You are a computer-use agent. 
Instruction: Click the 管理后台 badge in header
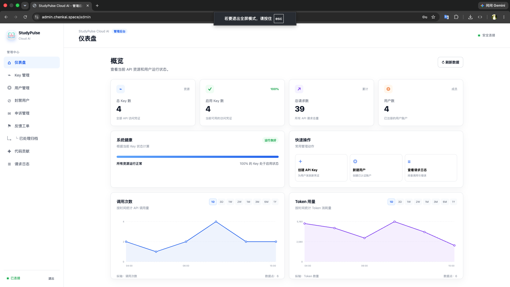coord(120,31)
